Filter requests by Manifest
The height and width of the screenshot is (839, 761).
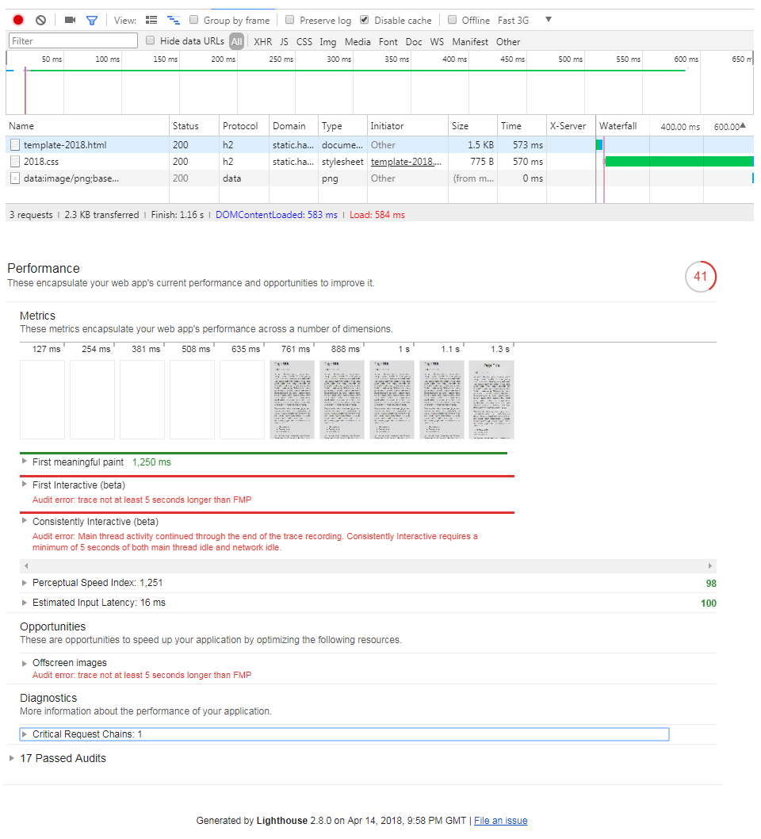click(x=469, y=42)
